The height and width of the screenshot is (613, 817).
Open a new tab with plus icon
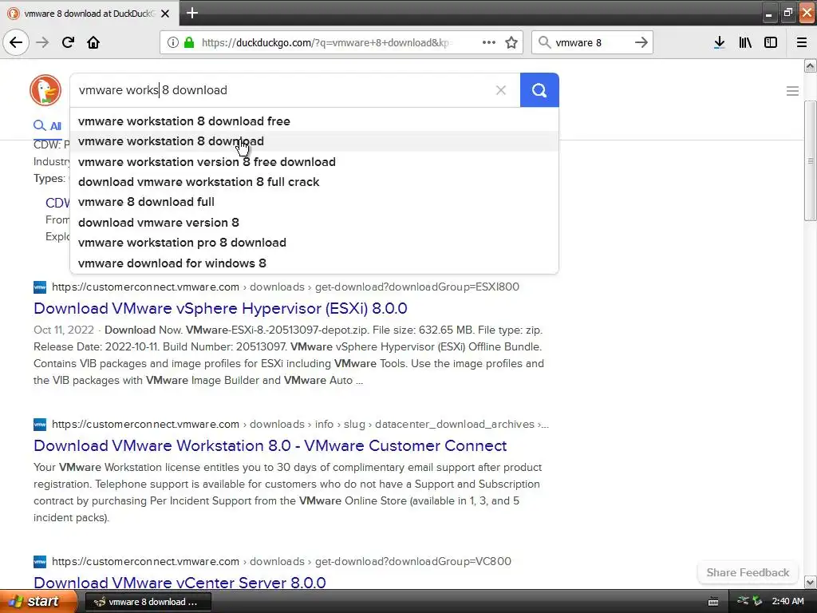coord(192,13)
